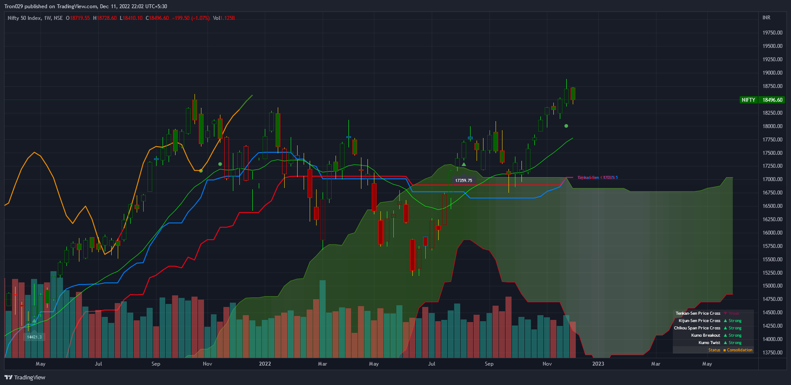
Task: Click the 15000.00 price axis label
Action: point(772,286)
